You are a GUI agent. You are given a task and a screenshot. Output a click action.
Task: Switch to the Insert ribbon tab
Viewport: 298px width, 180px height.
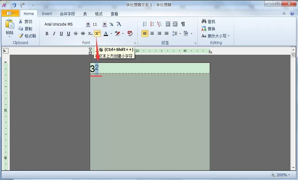tap(47, 14)
